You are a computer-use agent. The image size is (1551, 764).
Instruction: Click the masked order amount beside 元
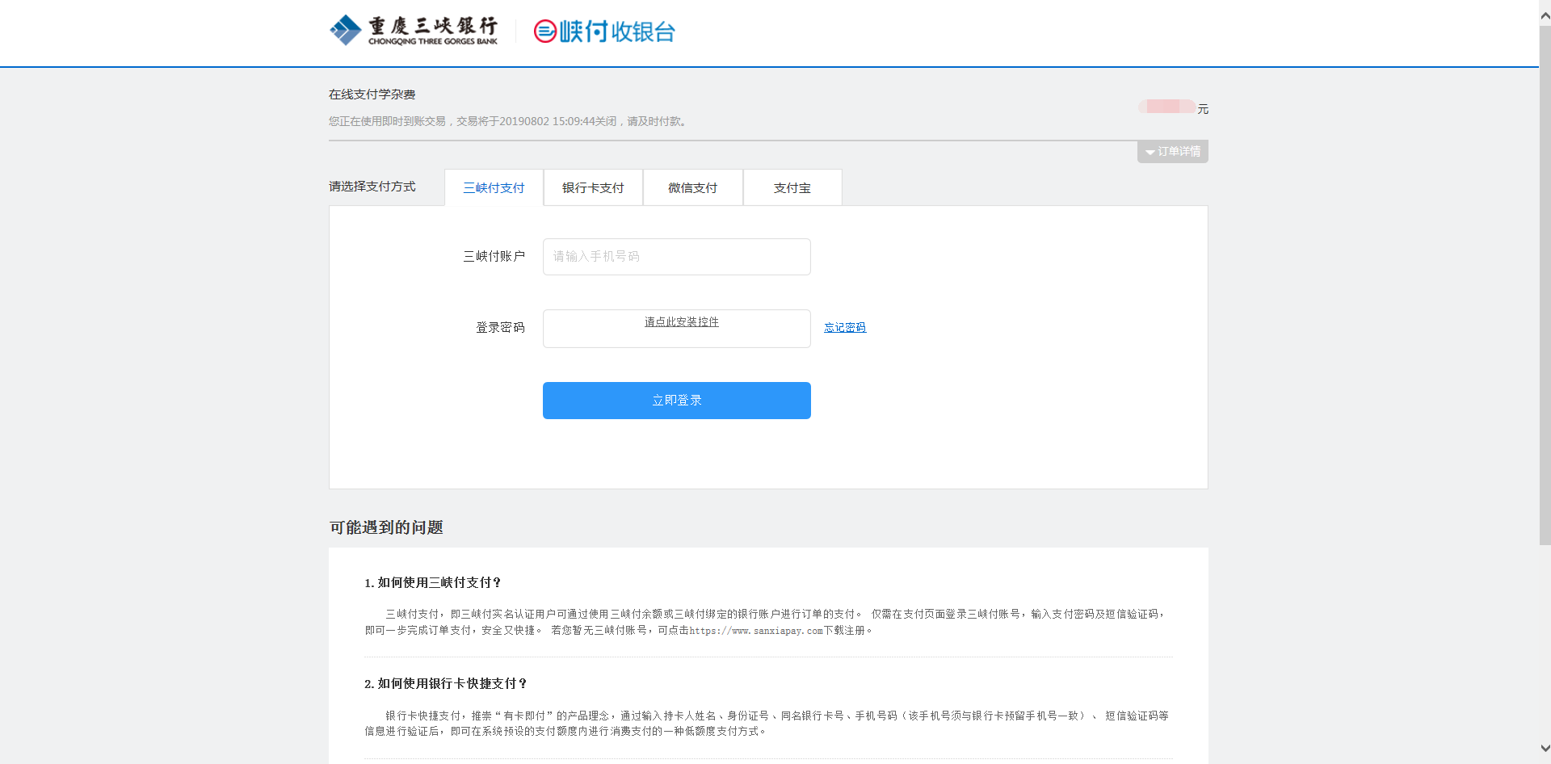pyautogui.click(x=1166, y=107)
